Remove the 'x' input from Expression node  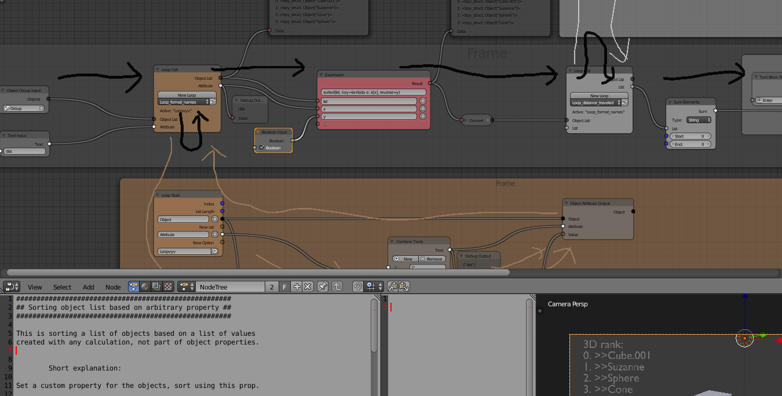tap(422, 109)
